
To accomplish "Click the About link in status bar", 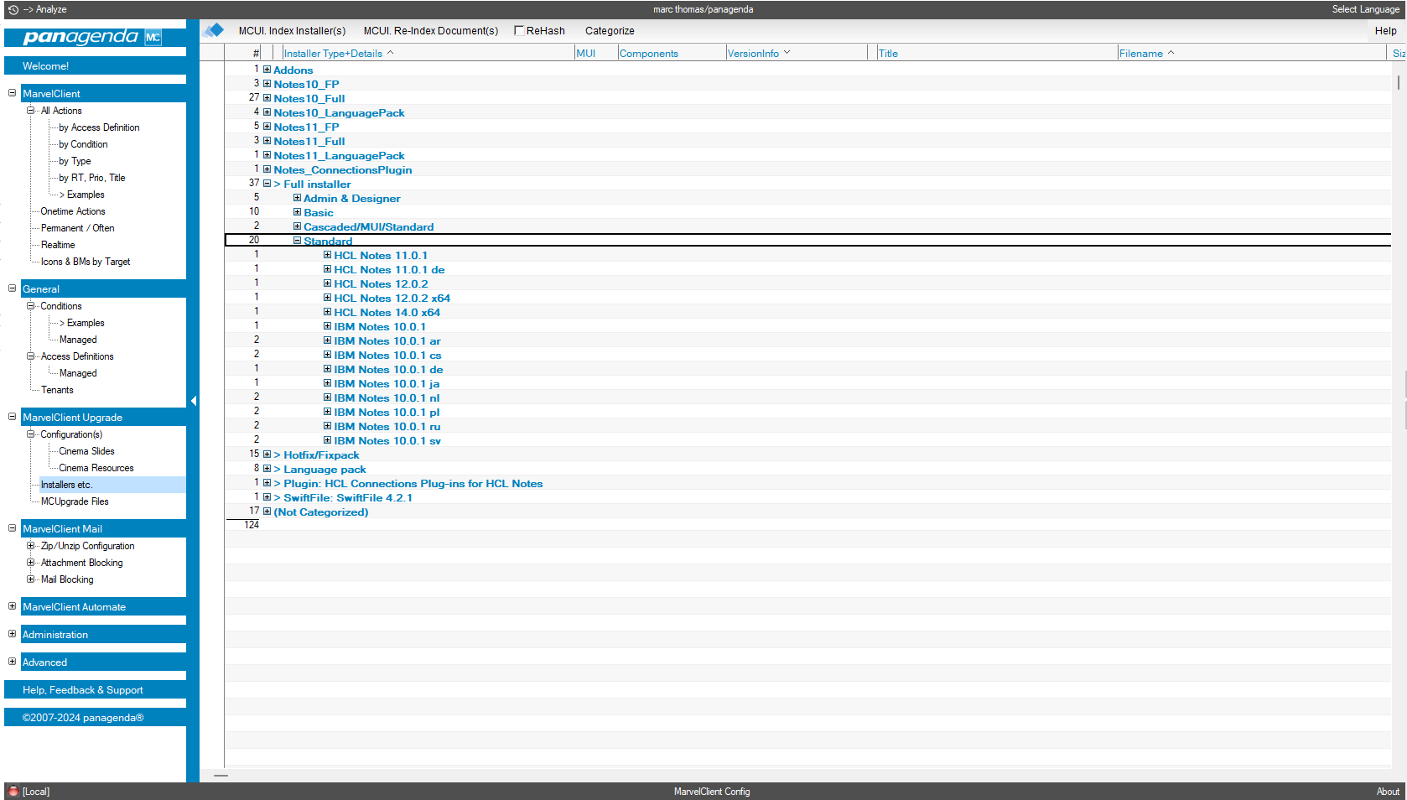I will (x=1388, y=792).
